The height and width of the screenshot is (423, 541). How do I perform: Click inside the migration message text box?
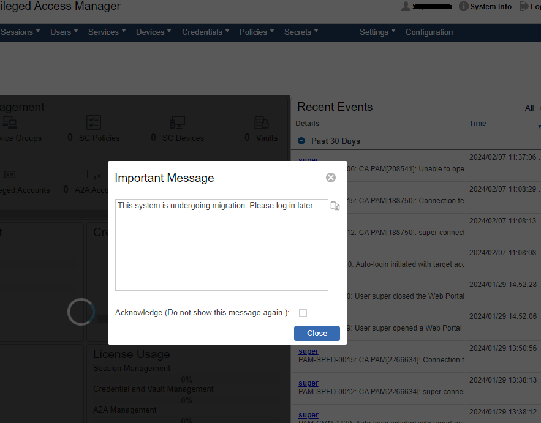tap(222, 245)
